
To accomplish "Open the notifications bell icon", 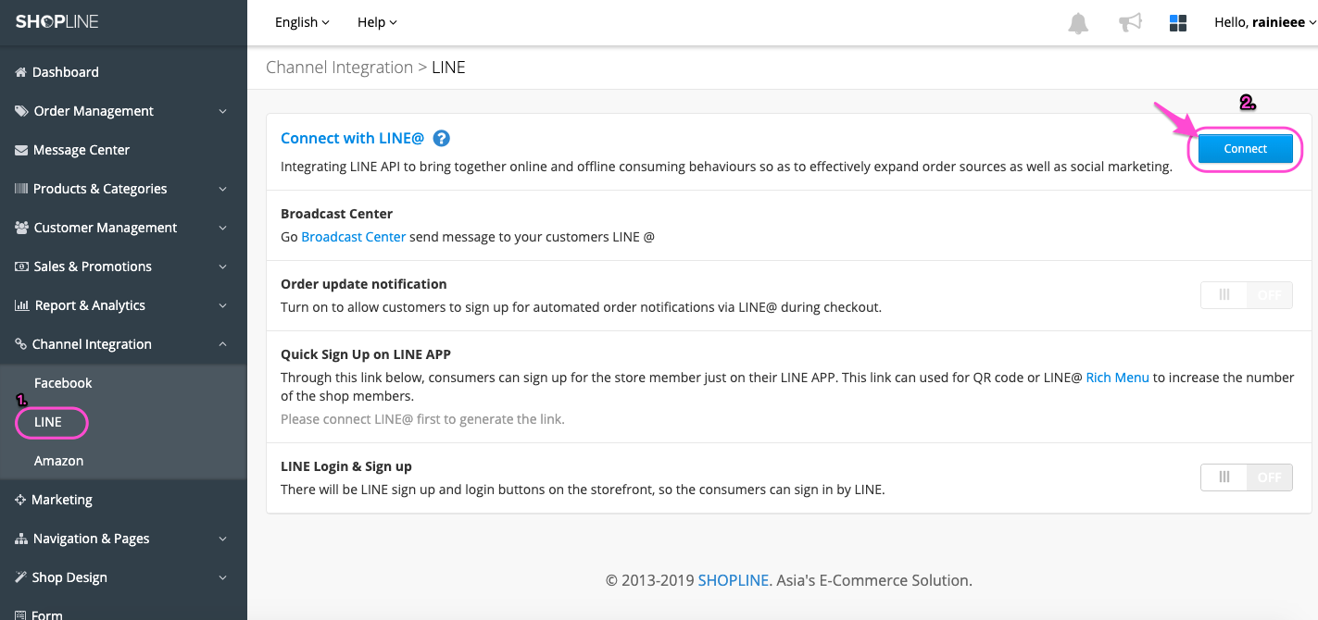I will click(x=1078, y=22).
